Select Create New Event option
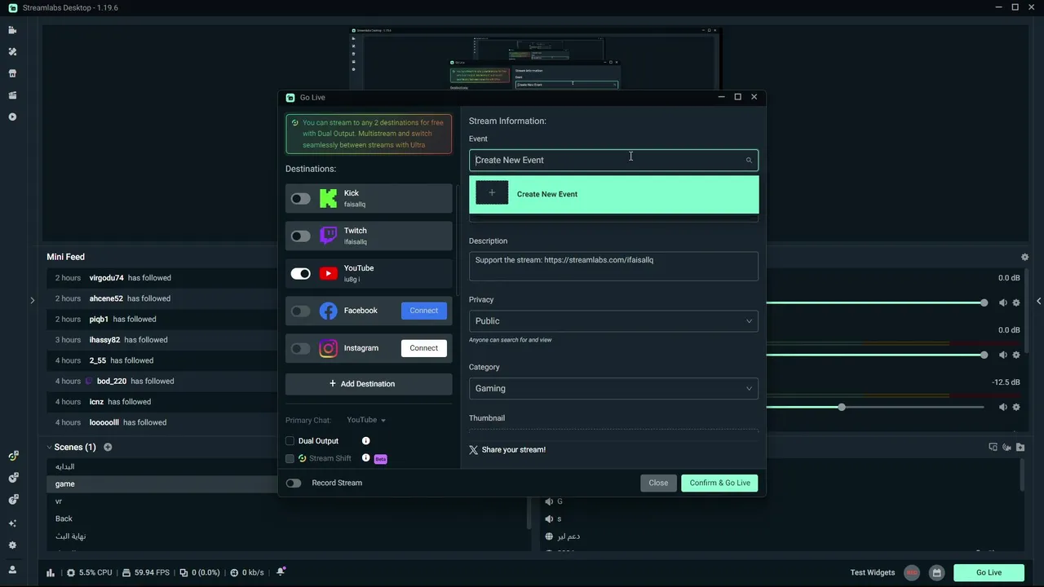Viewport: 1044px width, 587px height. tap(613, 194)
